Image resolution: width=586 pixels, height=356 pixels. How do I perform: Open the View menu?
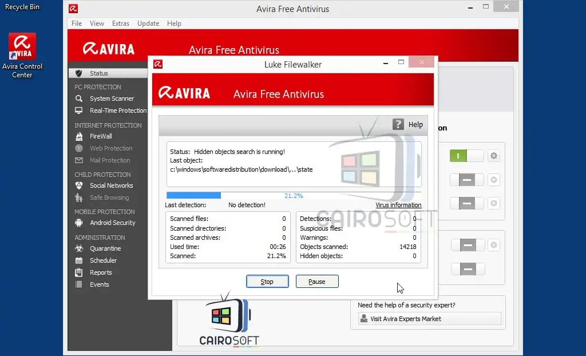click(x=97, y=23)
